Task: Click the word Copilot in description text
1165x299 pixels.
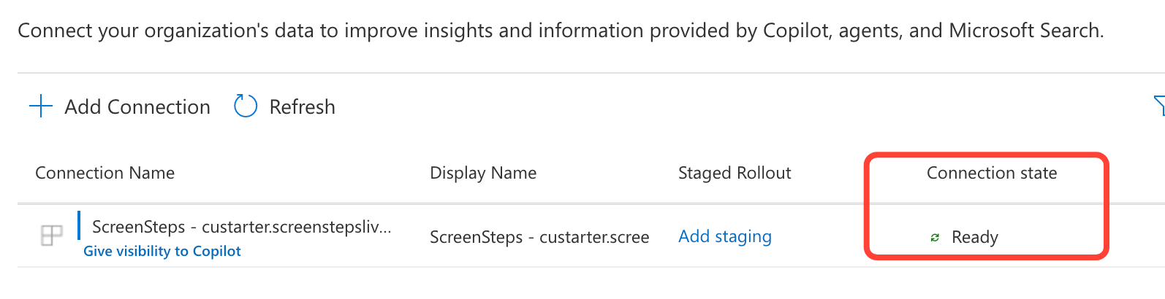Action: (796, 31)
